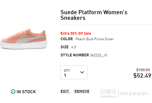Click the COLOR label
Image resolution: width=152 pixels, height=103 pixels.
pyautogui.click(x=67, y=39)
